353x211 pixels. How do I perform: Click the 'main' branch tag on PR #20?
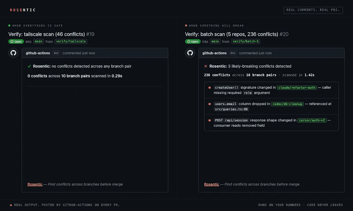(215, 41)
